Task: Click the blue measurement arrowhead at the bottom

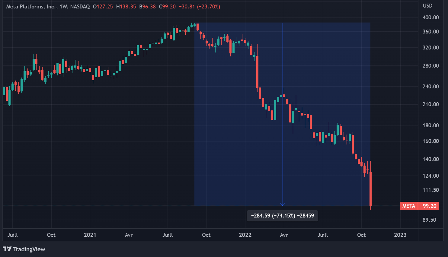Action: tap(283, 205)
